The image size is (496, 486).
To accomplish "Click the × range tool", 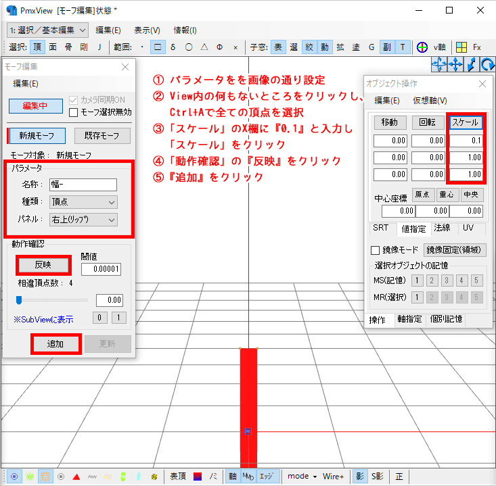I will point(235,48).
